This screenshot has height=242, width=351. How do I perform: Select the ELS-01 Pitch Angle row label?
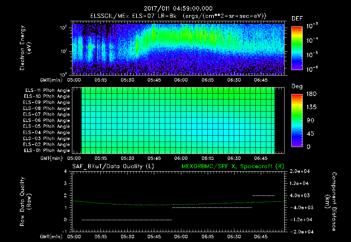[47, 150]
